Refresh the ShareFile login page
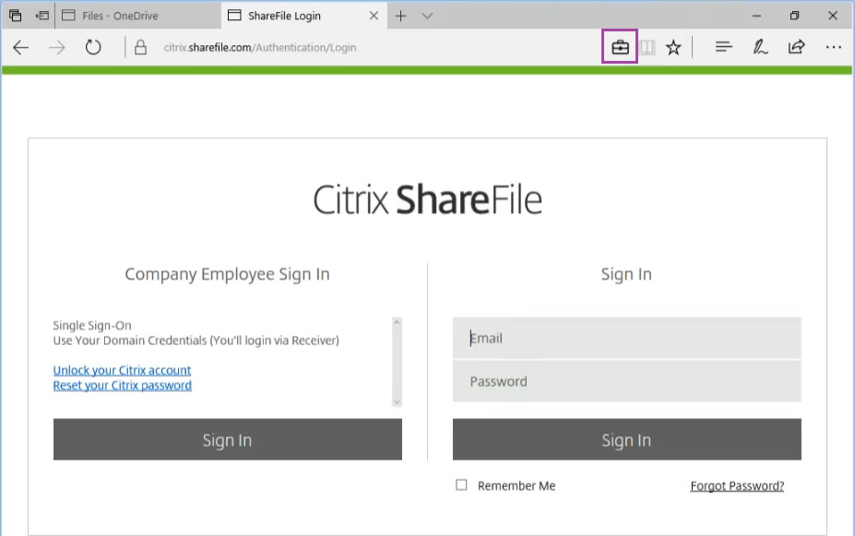Image resolution: width=855 pixels, height=536 pixels. 93,47
